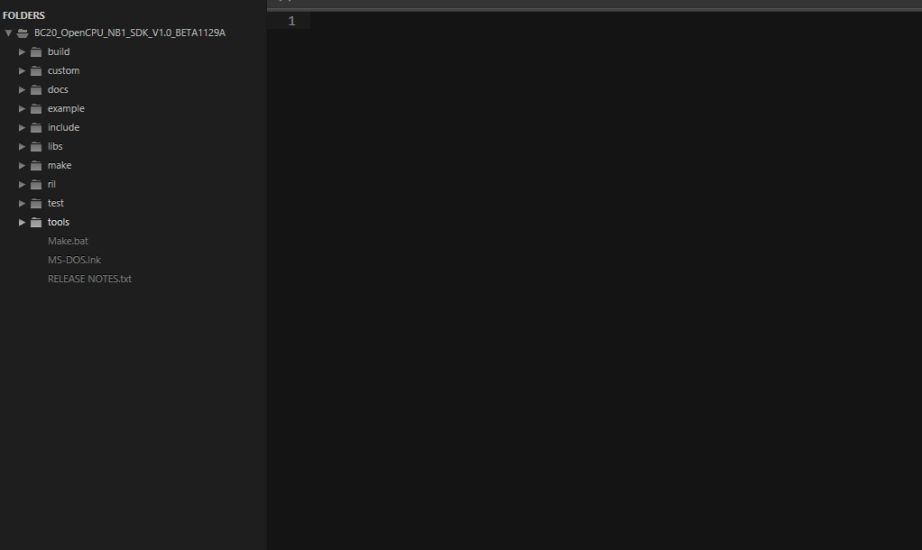Image resolution: width=922 pixels, height=550 pixels.
Task: Expand the ril folder arrow
Action: [x=22, y=184]
